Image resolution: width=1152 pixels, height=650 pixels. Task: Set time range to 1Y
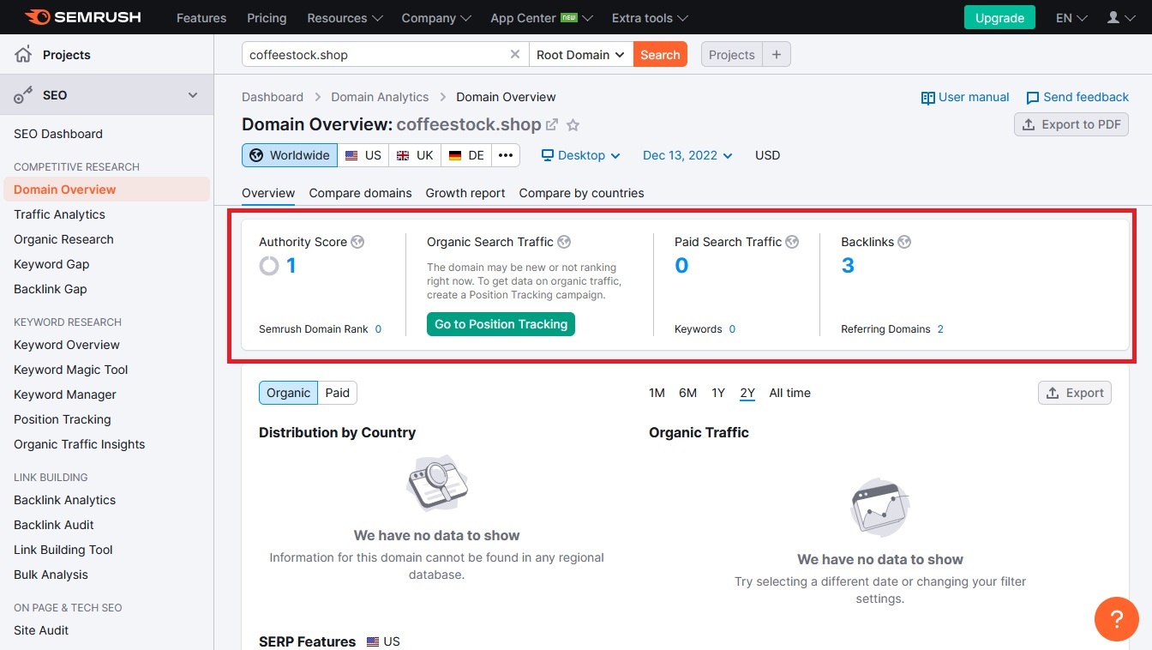(718, 393)
